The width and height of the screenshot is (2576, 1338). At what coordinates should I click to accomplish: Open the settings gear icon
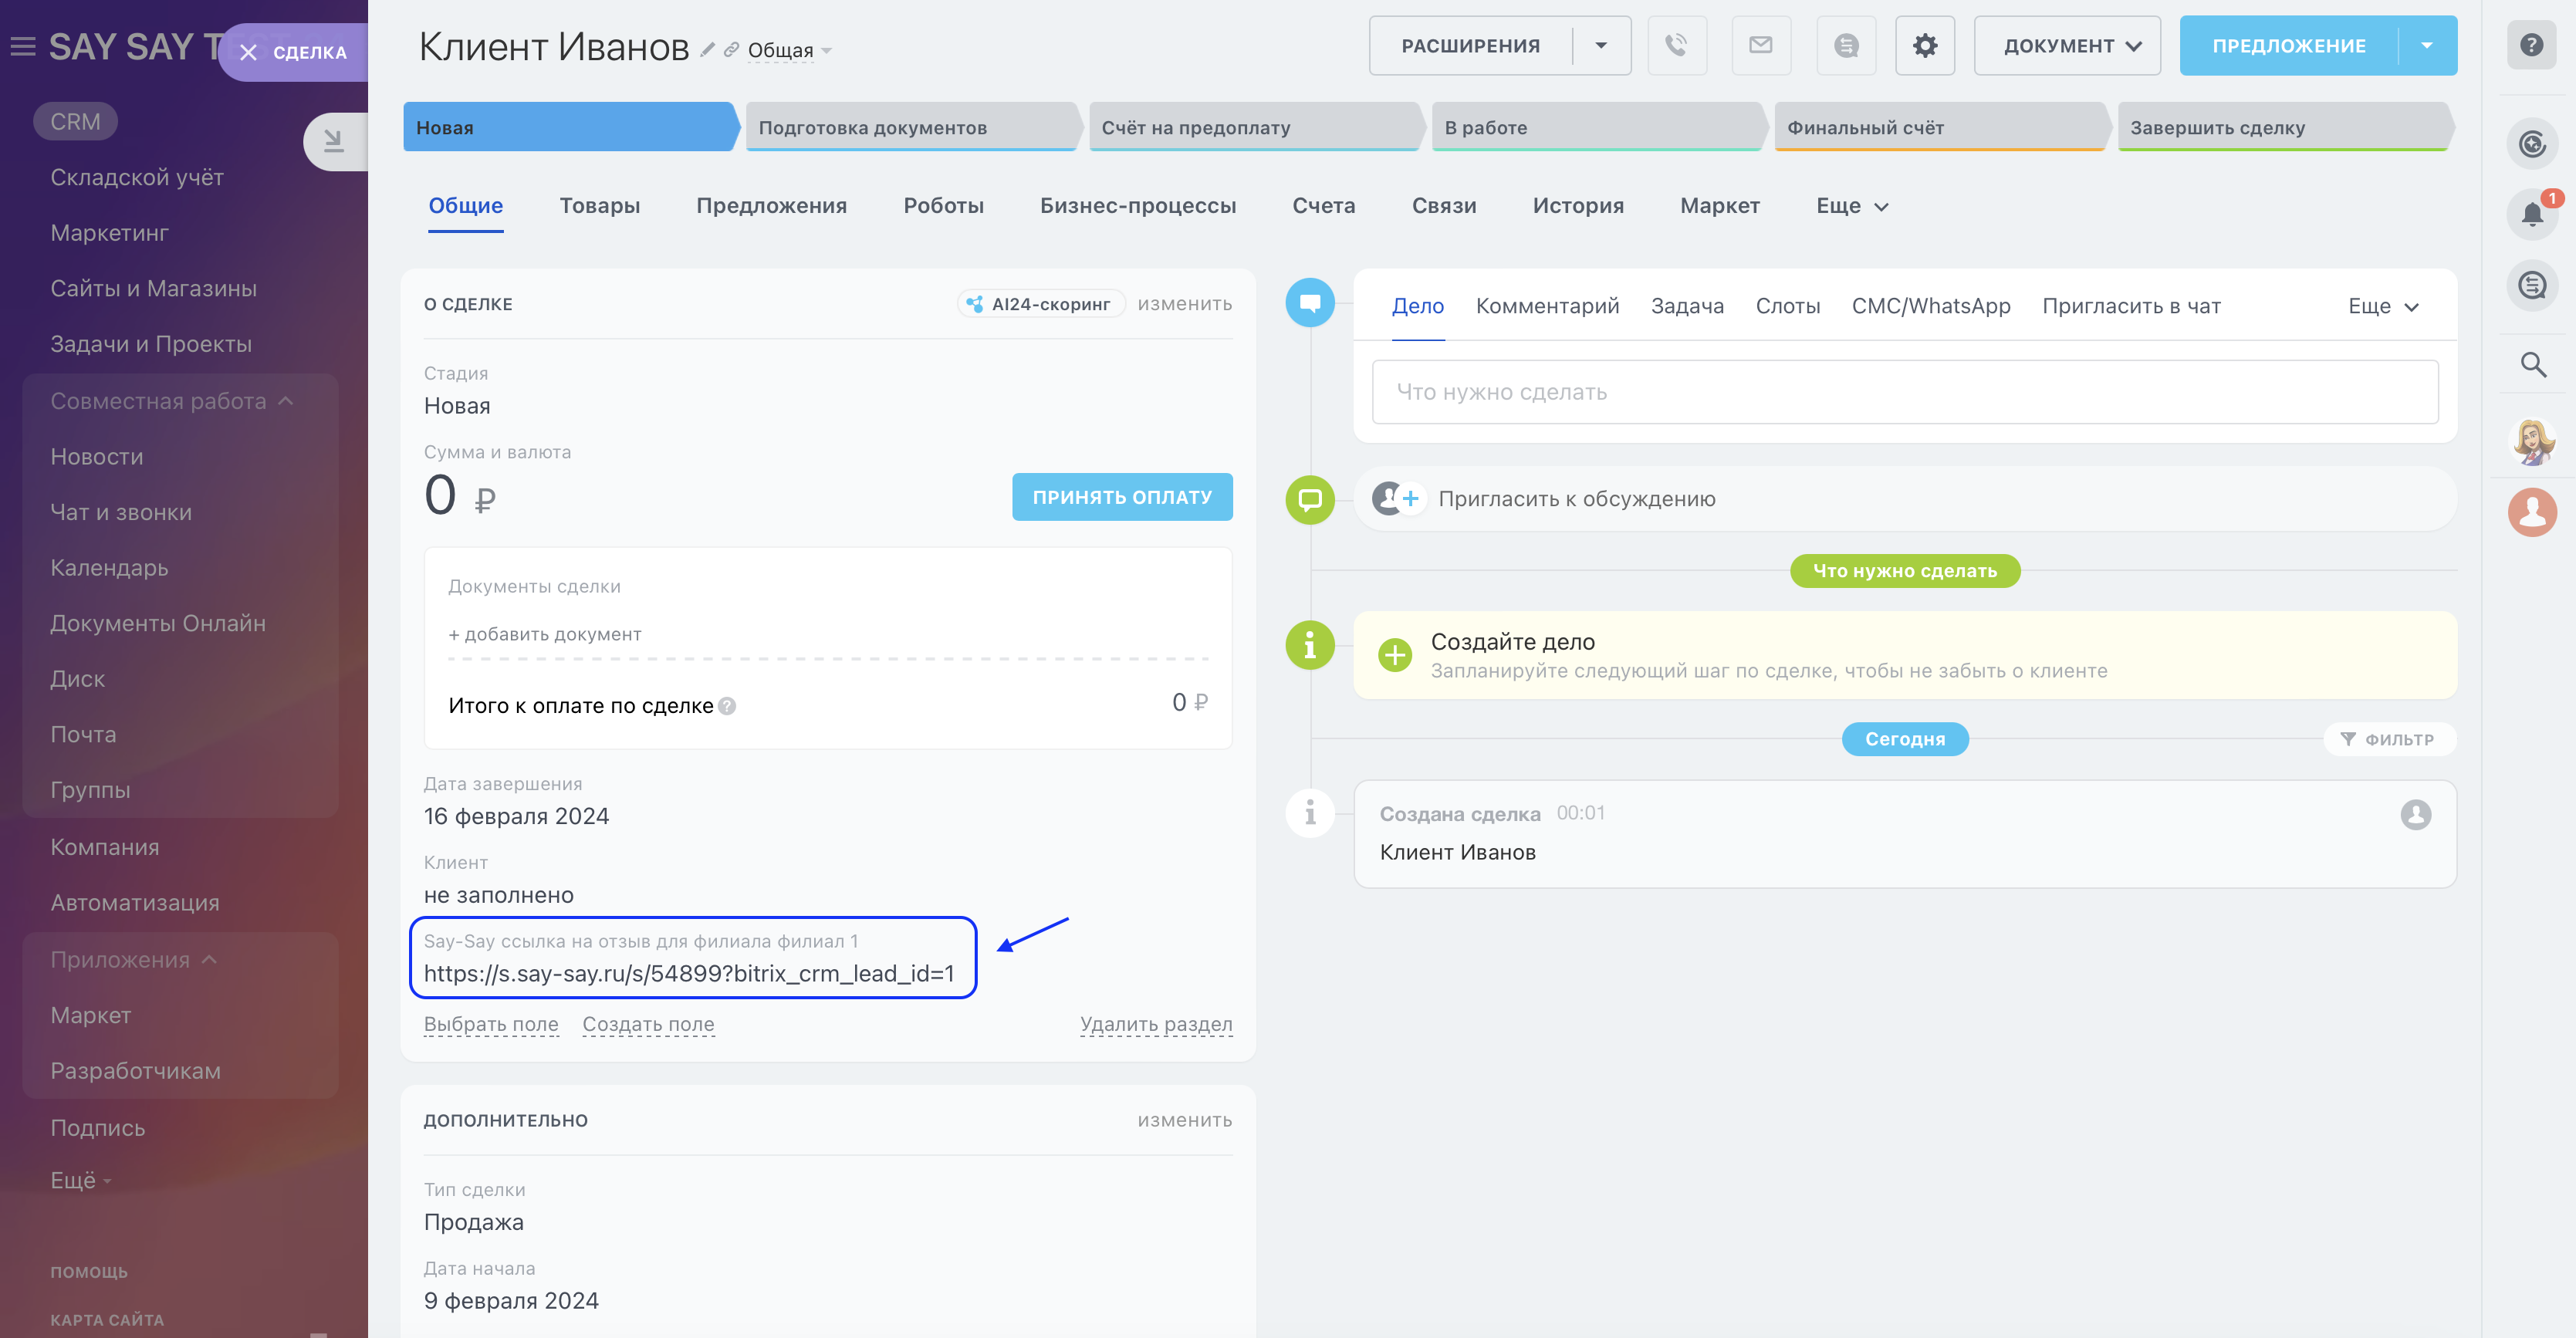[1925, 45]
